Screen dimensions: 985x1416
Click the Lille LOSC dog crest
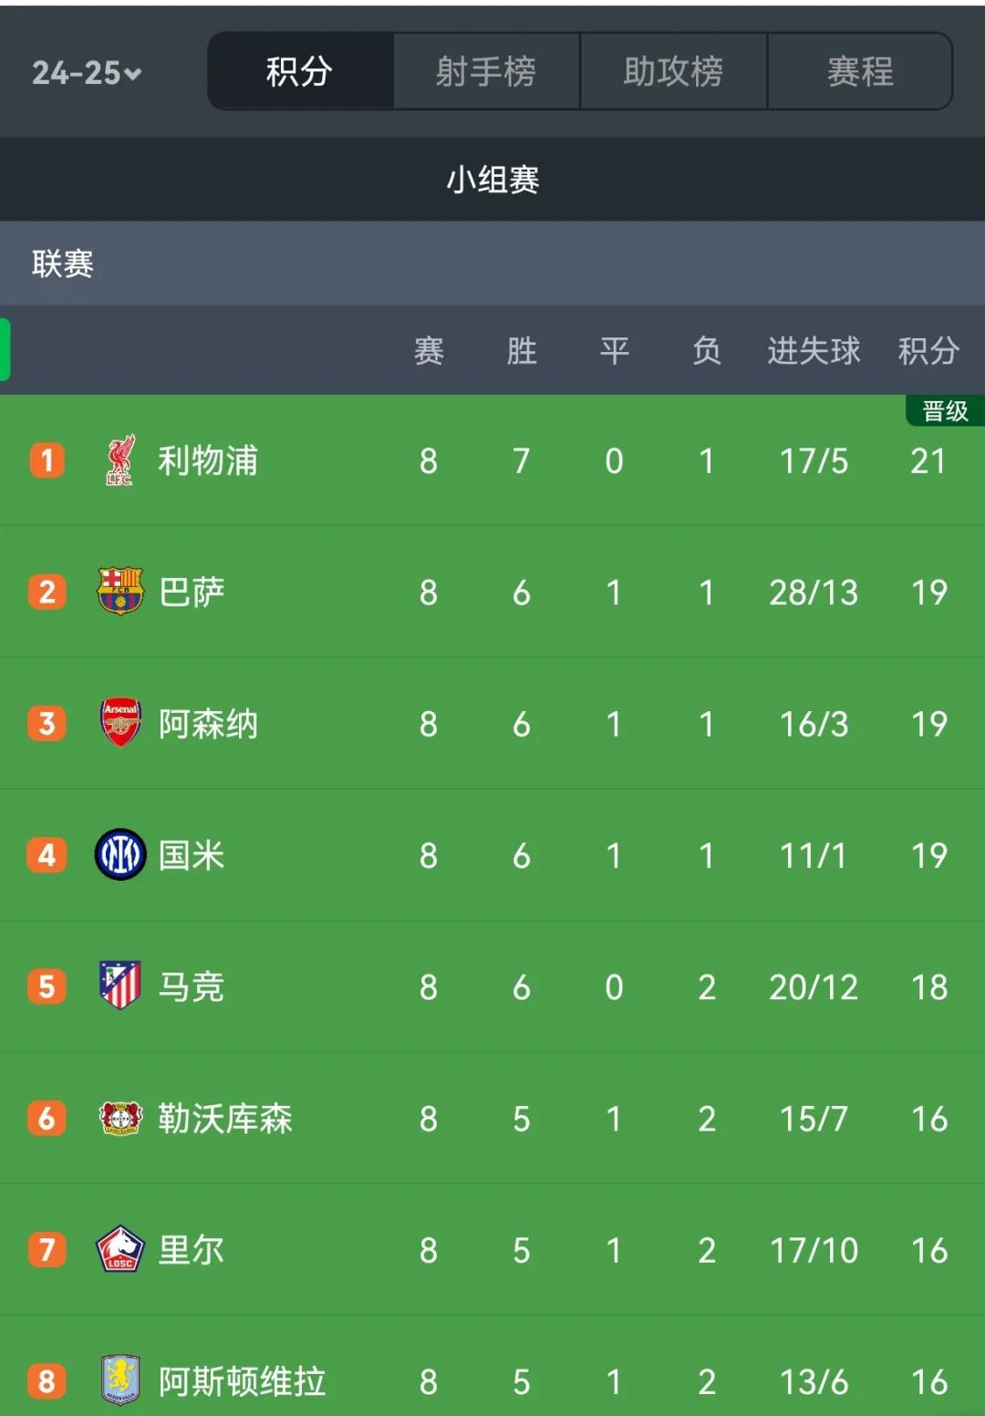[117, 1250]
